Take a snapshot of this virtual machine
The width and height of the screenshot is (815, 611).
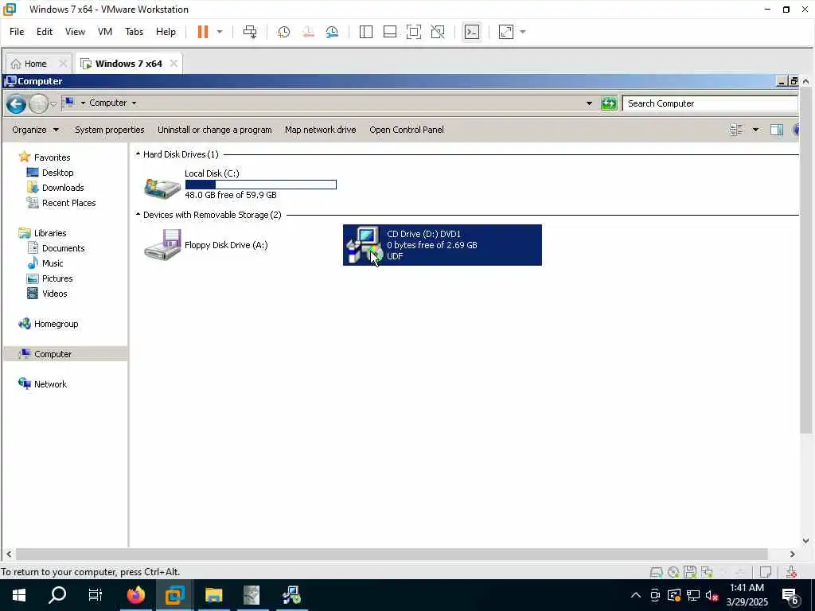[284, 32]
